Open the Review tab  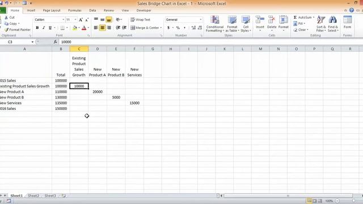108,10
